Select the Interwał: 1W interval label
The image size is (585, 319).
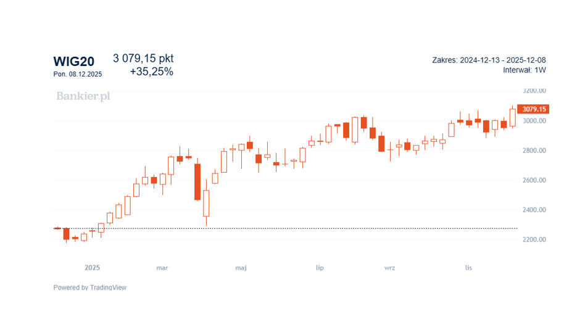524,70
